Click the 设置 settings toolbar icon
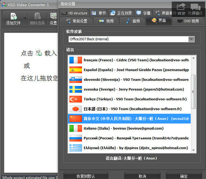 pyautogui.click(x=54, y=16)
